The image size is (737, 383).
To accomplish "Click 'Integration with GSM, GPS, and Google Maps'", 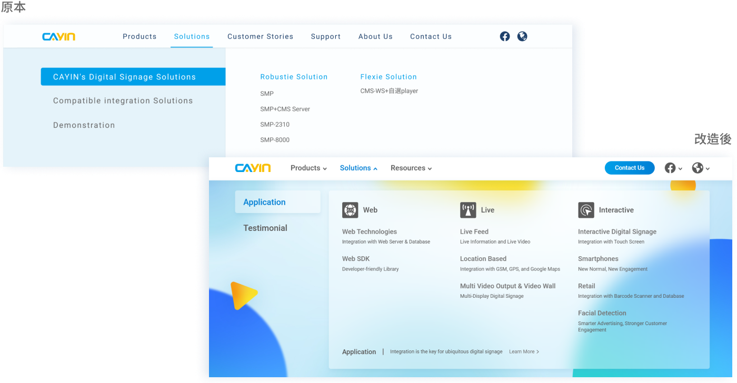I will [510, 269].
